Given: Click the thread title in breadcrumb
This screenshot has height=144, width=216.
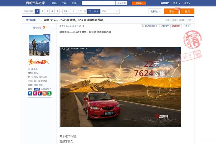Looking at the screenshot, I should click(73, 20).
